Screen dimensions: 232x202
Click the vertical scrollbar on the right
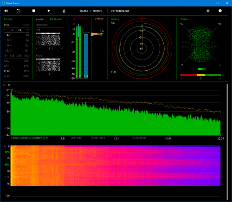pyautogui.click(x=227, y=141)
